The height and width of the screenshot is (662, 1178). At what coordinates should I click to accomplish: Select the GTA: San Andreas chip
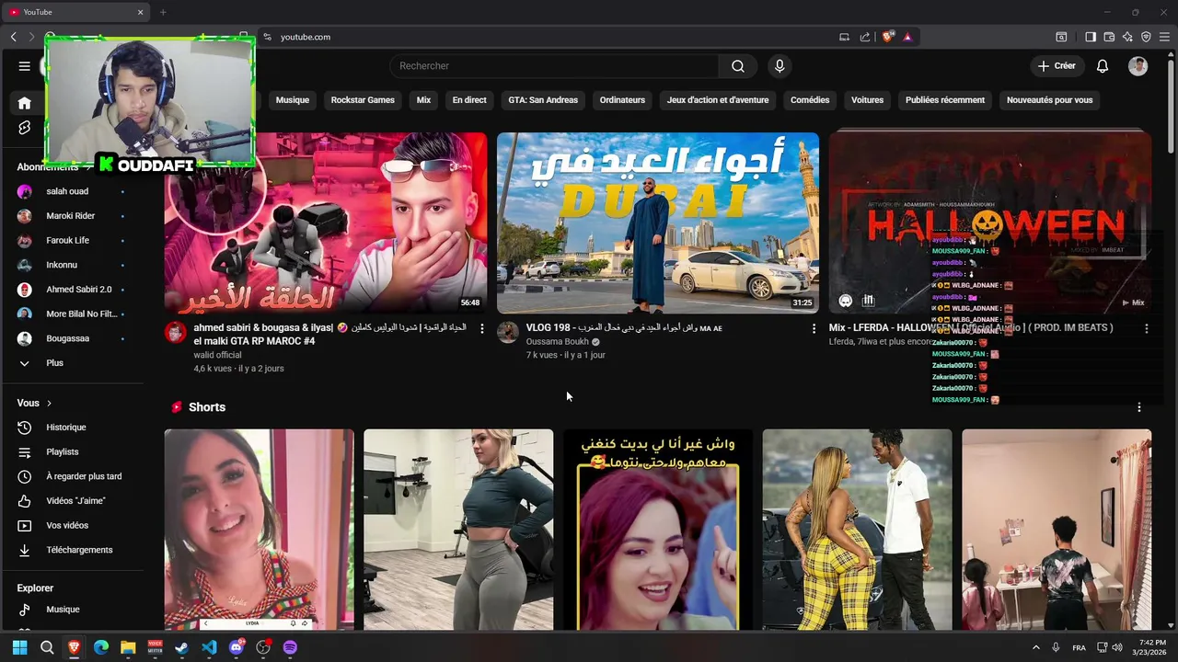pyautogui.click(x=543, y=100)
